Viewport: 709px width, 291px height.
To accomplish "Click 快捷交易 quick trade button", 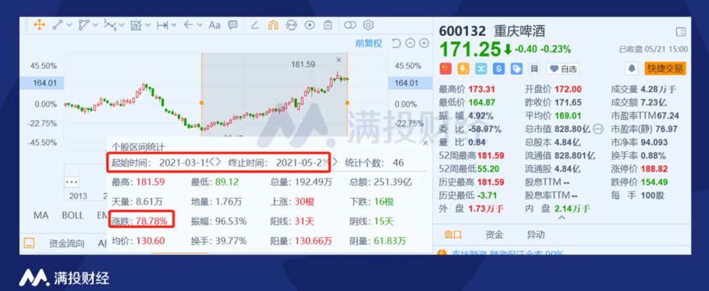I will [x=666, y=69].
